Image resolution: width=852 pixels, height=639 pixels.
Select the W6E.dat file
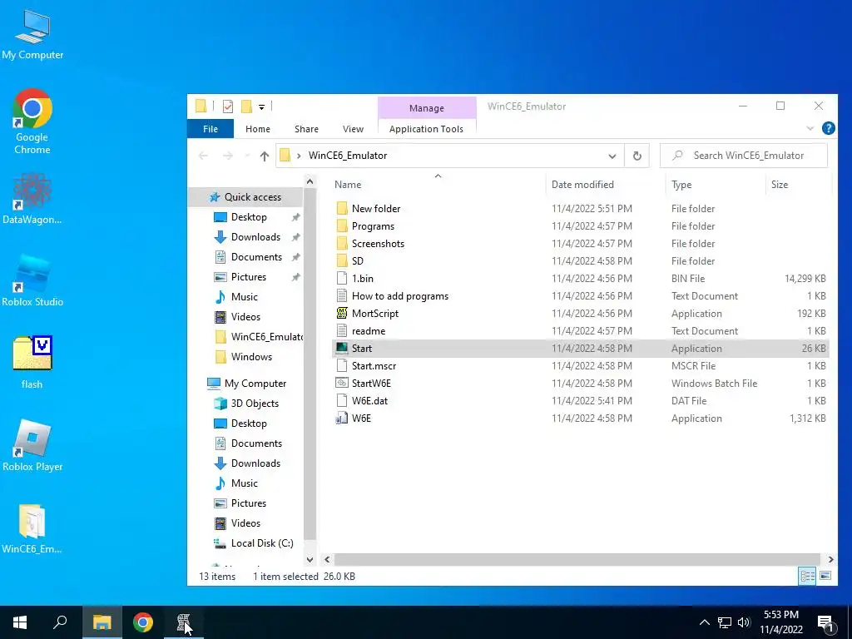(x=369, y=400)
